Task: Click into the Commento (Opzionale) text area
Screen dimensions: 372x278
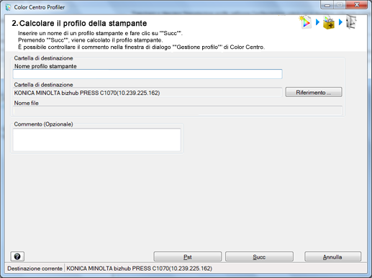Action: coord(97,140)
